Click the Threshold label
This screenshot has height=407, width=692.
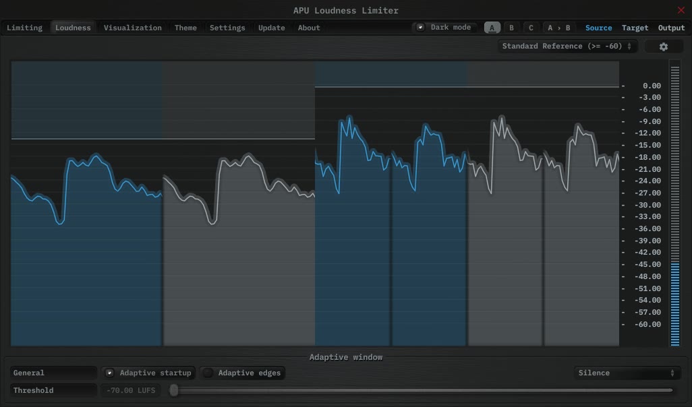point(53,391)
